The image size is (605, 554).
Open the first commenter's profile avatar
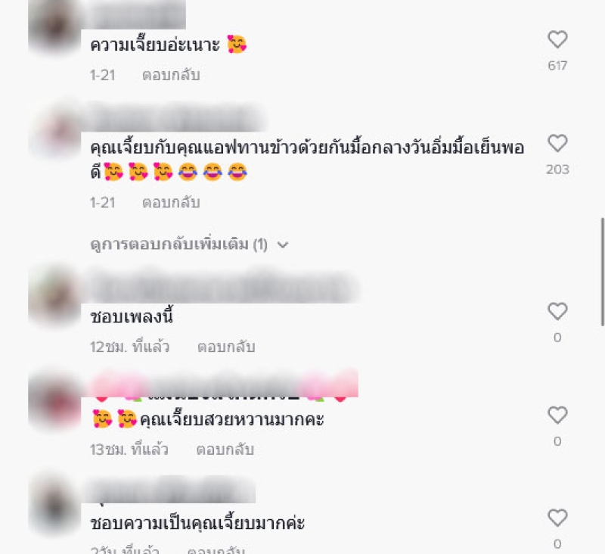click(x=54, y=26)
